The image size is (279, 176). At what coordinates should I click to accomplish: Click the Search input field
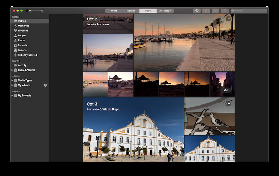coord(249,11)
